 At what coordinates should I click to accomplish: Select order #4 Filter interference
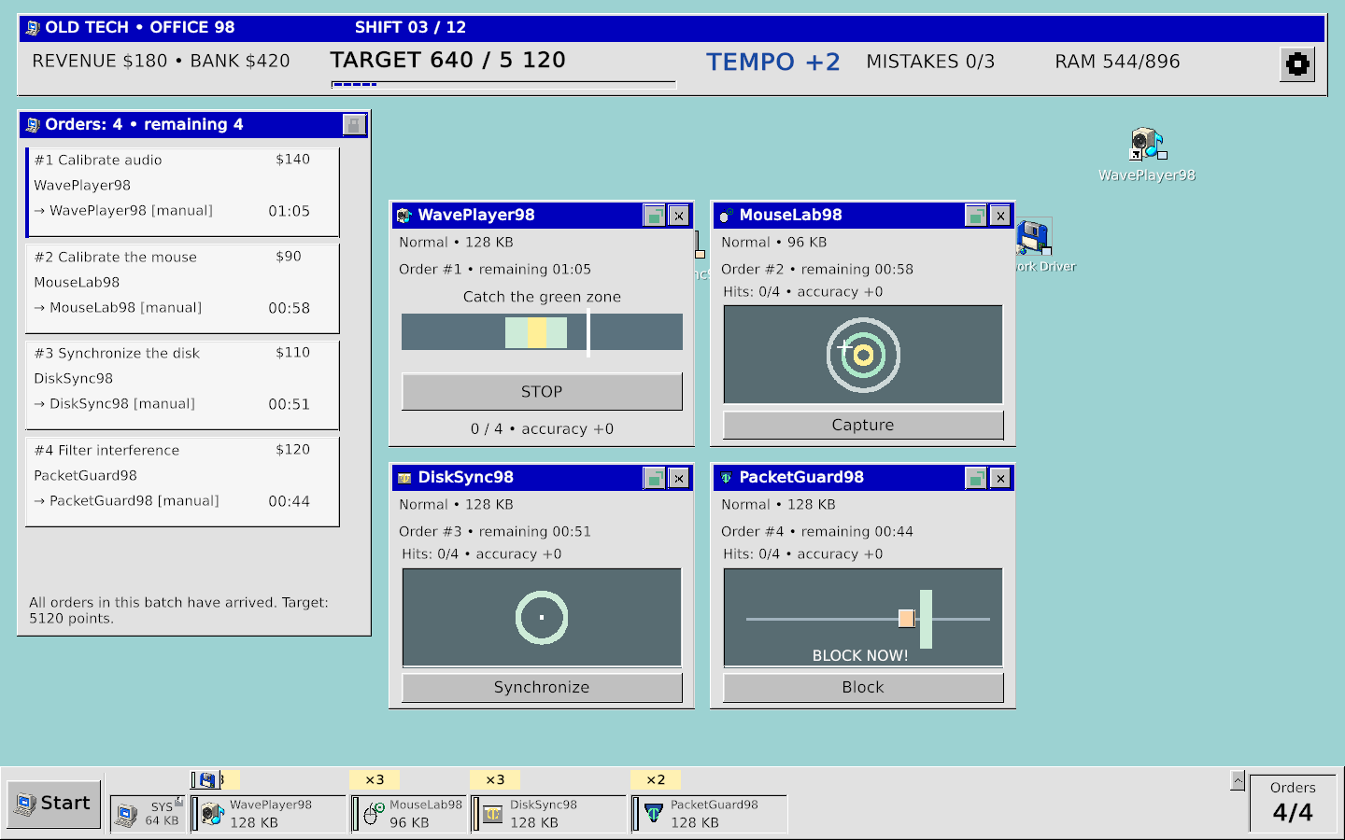pyautogui.click(x=182, y=482)
